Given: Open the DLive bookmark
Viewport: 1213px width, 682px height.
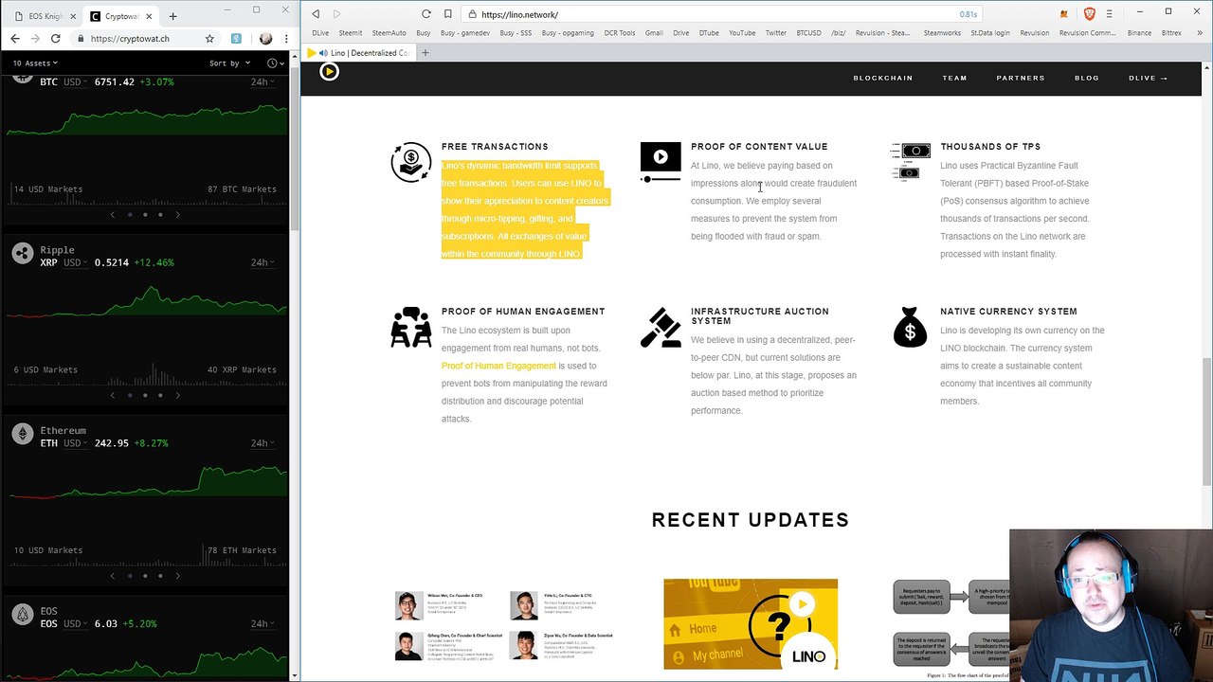Looking at the screenshot, I should 320,33.
